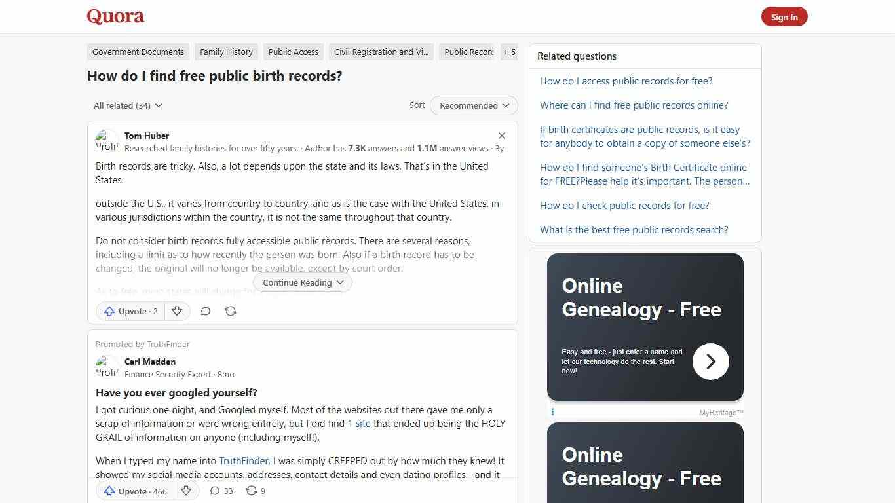This screenshot has height=503, width=895.
Task: Click the arrow in the MyHeritage genealogy ad
Action: click(710, 361)
